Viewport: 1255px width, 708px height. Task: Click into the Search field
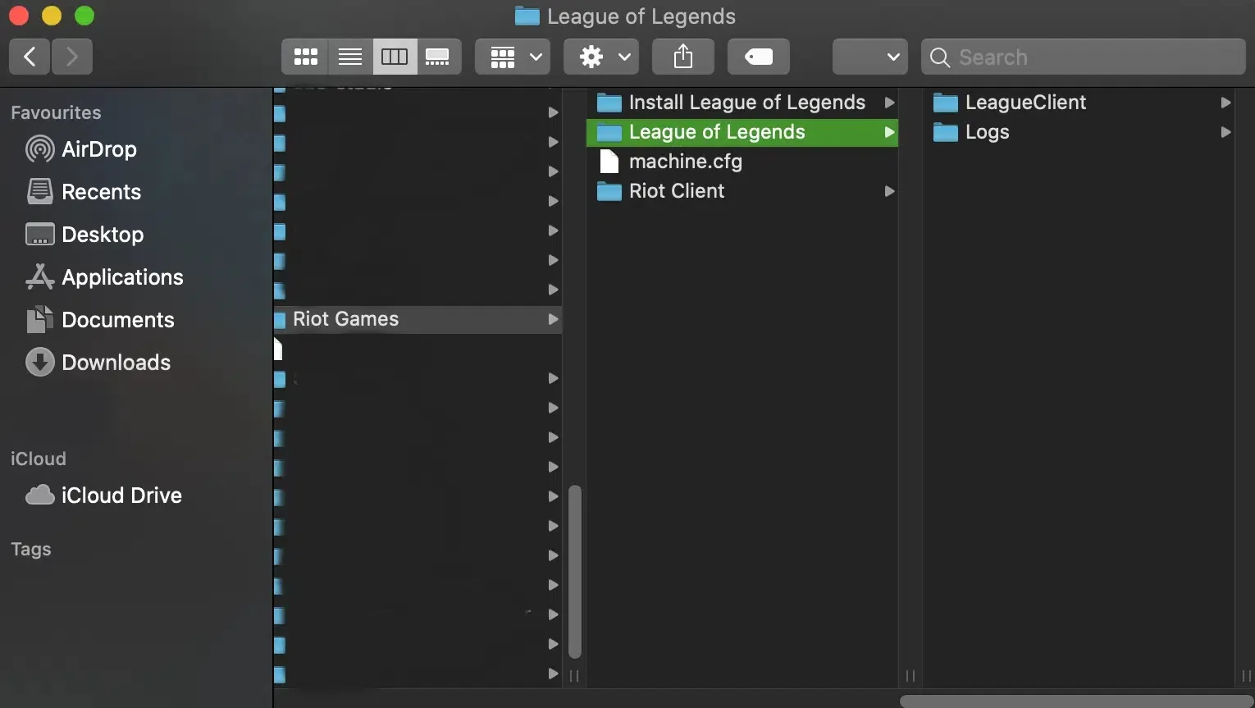pos(1084,57)
